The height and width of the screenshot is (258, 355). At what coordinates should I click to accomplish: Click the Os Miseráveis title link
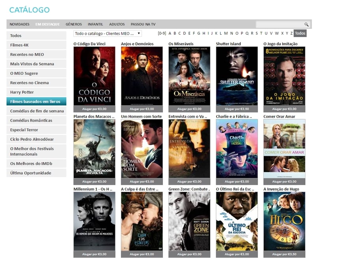click(181, 44)
